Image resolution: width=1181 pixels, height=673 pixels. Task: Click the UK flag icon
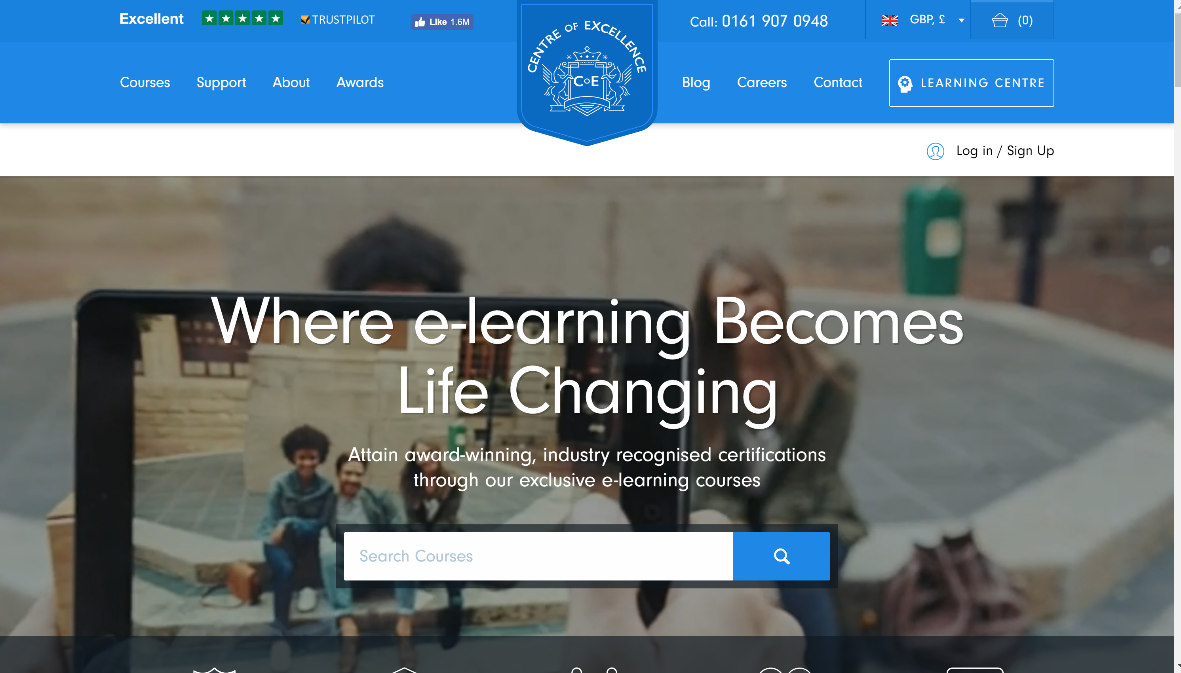pos(890,20)
